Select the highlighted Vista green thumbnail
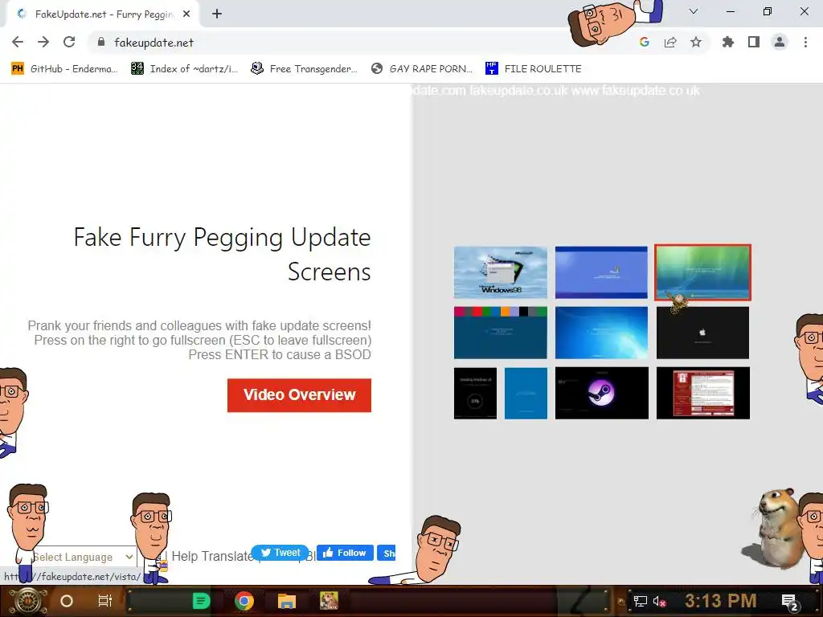Viewport: 823px width, 617px height. click(702, 272)
